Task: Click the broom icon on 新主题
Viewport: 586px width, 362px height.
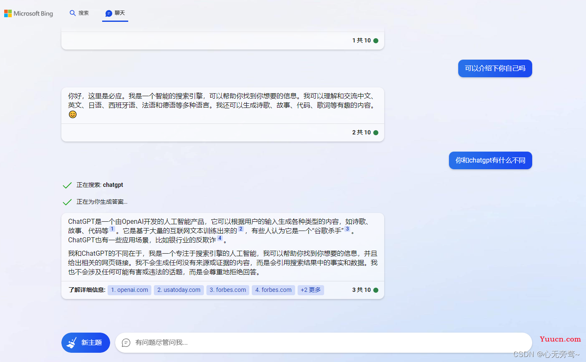Action: pyautogui.click(x=72, y=343)
